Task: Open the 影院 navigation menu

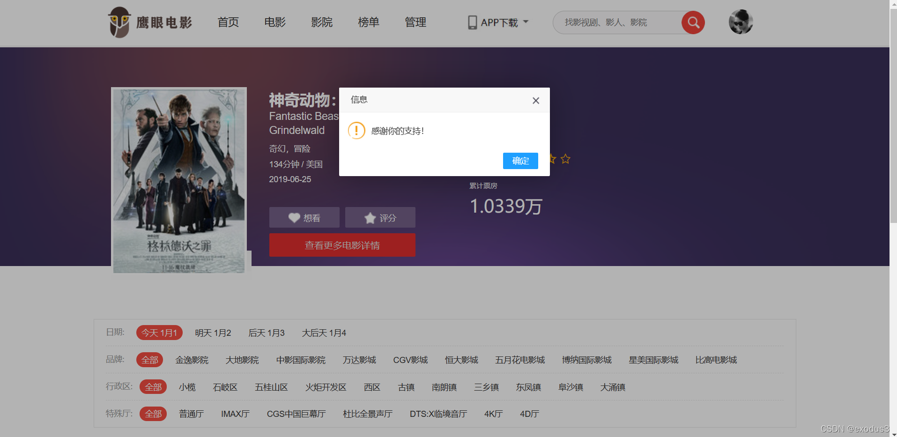Action: pyautogui.click(x=321, y=22)
